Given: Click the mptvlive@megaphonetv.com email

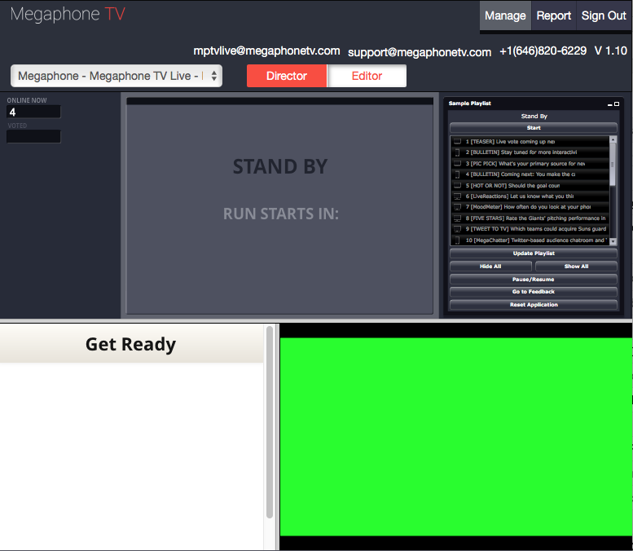Looking at the screenshot, I should (x=266, y=51).
